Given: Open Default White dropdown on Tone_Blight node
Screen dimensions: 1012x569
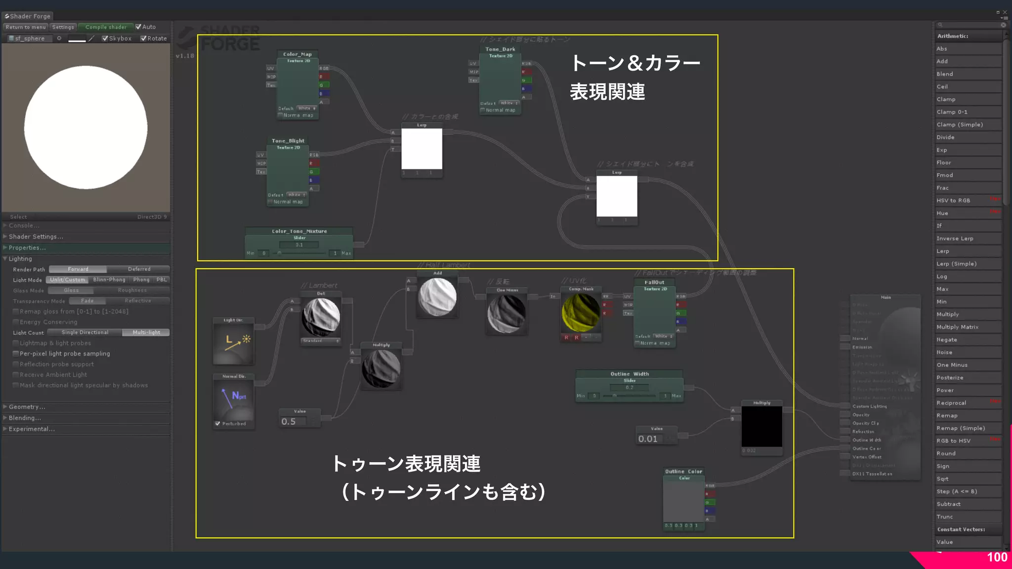Looking at the screenshot, I should tap(297, 195).
